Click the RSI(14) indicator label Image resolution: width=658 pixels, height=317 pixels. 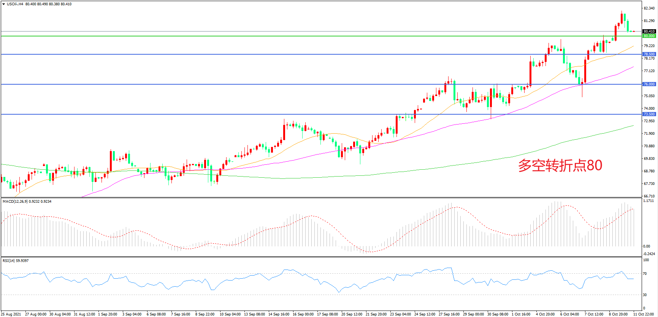point(9,261)
